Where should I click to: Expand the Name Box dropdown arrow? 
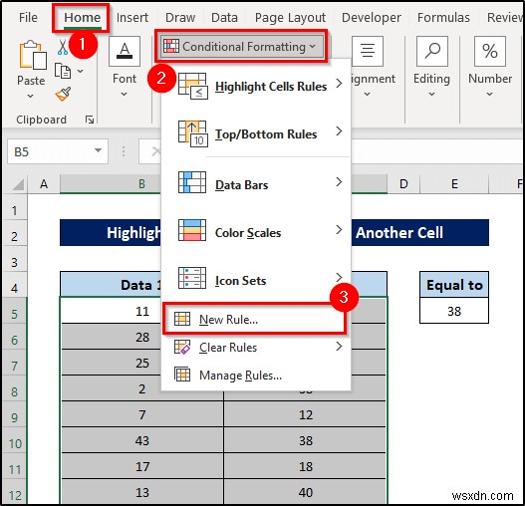98,150
